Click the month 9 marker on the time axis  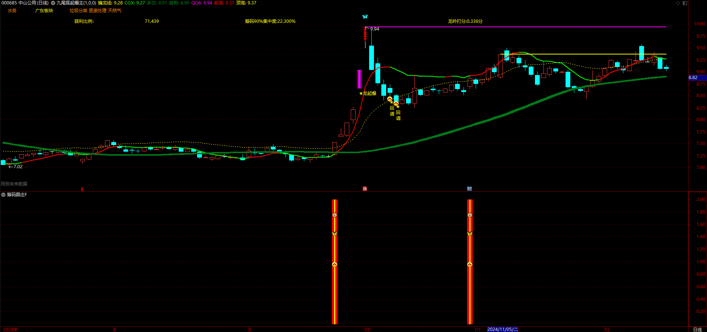click(x=250, y=329)
